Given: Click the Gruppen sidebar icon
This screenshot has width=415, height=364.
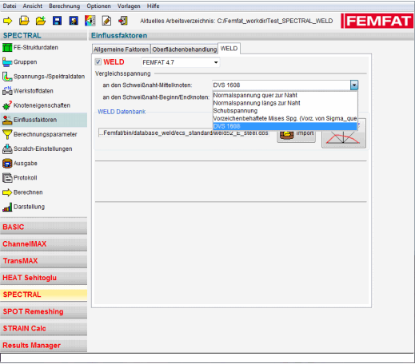Looking at the screenshot, I should (7, 62).
